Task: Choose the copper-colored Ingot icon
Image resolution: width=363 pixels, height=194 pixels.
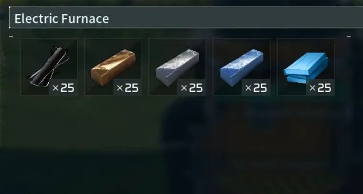Action: coord(113,67)
